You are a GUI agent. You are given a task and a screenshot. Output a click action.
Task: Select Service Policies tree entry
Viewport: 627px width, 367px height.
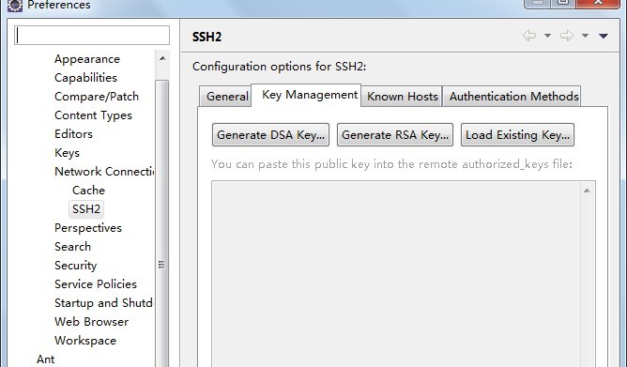click(96, 284)
